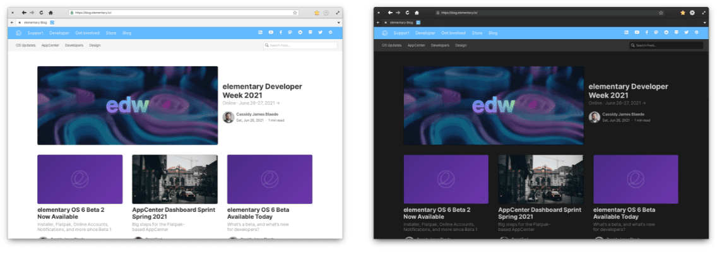The height and width of the screenshot is (253, 717).
Task: Select OS Updates category in the light window
Action: pyautogui.click(x=26, y=45)
